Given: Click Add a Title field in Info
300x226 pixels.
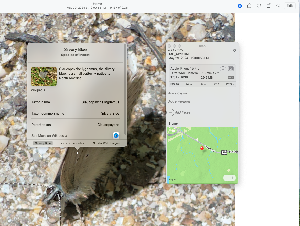Looking at the screenshot, I should coord(176,50).
